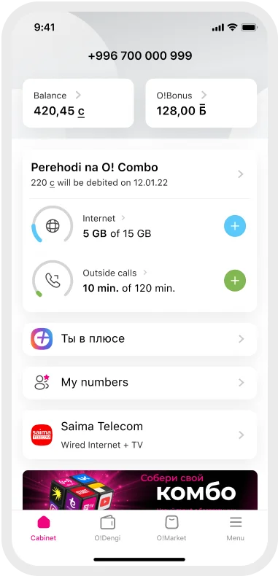The image size is (278, 576).
Task: Tap the phone outside calls icon
Action: (x=53, y=281)
